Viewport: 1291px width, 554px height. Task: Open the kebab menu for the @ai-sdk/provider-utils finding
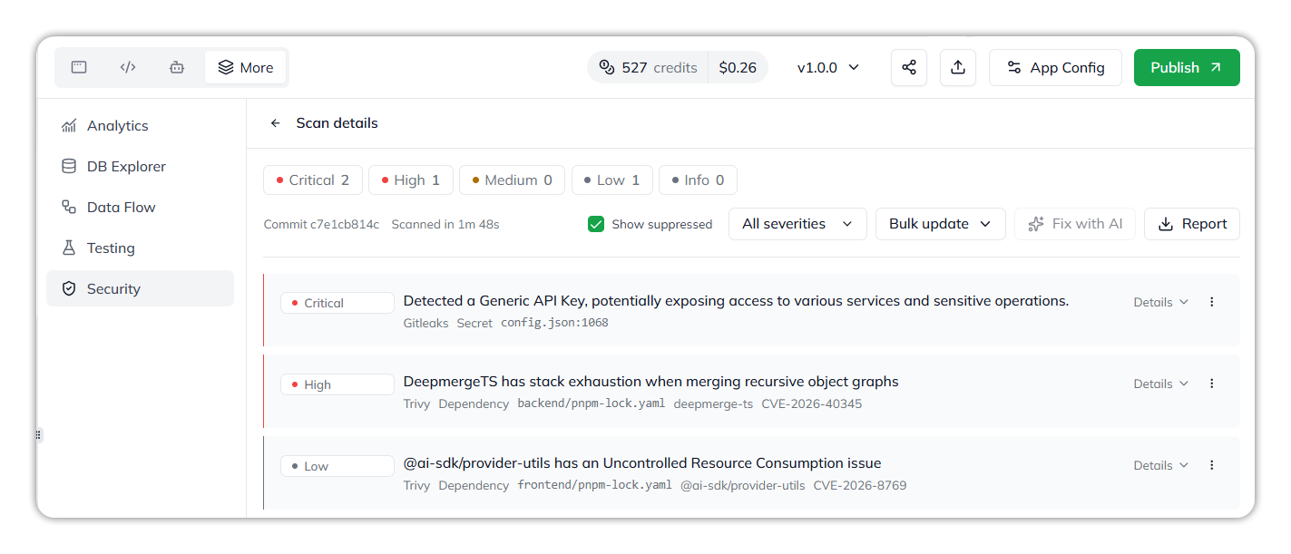[x=1212, y=465]
